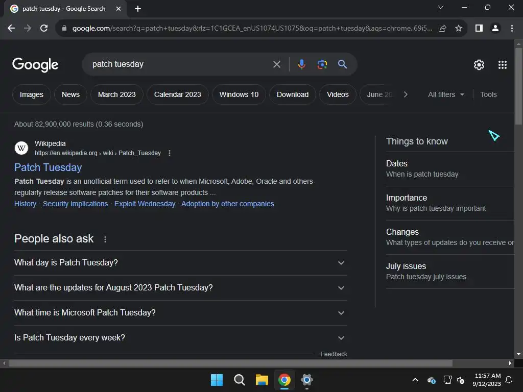Switch to Images results
Image resolution: width=523 pixels, height=392 pixels.
pyautogui.click(x=32, y=94)
